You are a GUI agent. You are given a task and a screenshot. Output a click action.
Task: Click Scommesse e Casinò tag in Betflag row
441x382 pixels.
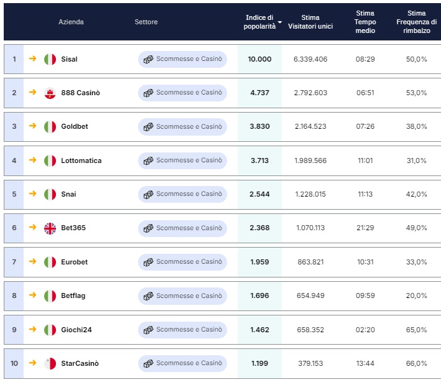(x=182, y=296)
